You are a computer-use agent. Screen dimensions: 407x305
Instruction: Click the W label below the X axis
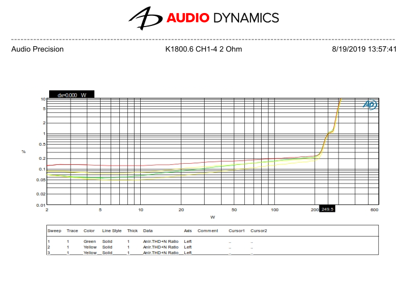[213, 217]
